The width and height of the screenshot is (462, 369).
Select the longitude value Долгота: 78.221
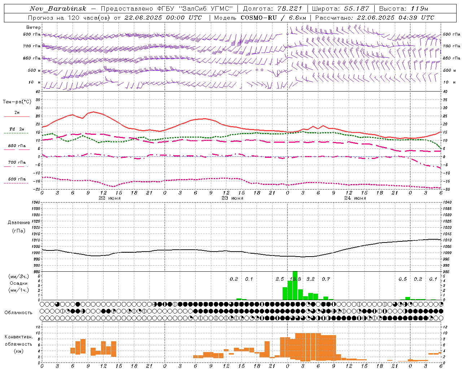pyautogui.click(x=272, y=9)
